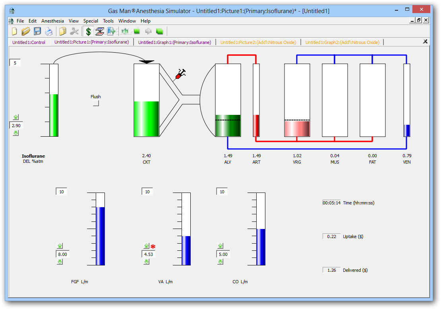The width and height of the screenshot is (441, 309).
Task: Click the stacked green squares toolbar icon
Action: click(x=159, y=31)
